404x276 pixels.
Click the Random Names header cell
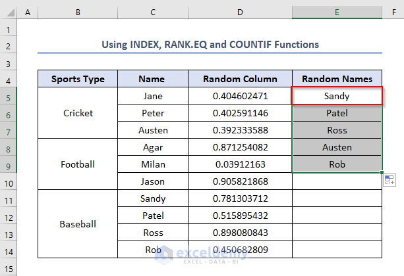point(337,79)
